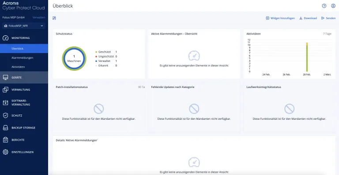Screen dimensions: 339x175
Task: Select the GERÄTE section
Action: click(x=24, y=77)
